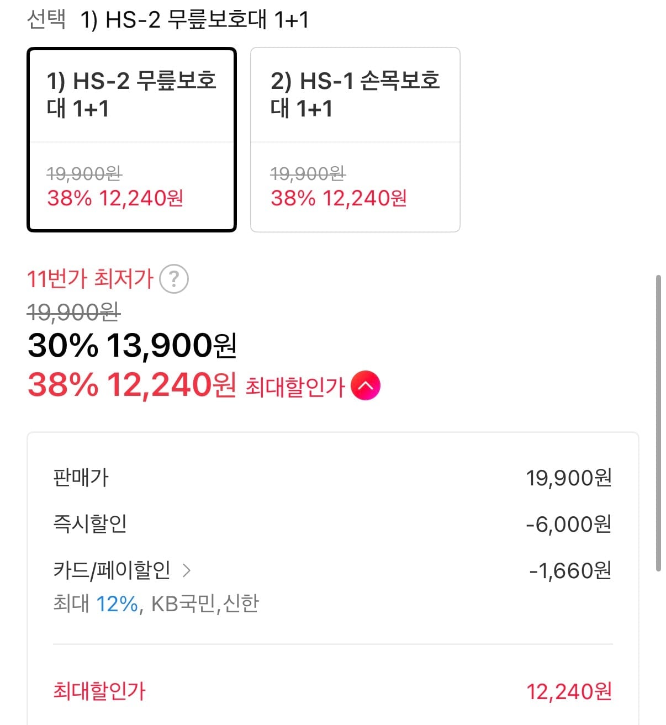
Task: Click the bold black 30% 13,900원 price
Action: (132, 346)
